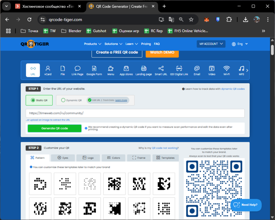Choose the App stores QR type
Screen dimensions: 275x220
coord(126,69)
